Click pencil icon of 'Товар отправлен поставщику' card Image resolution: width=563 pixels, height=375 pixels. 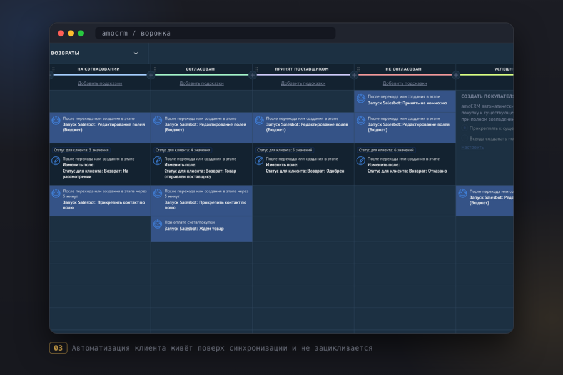coord(157,161)
